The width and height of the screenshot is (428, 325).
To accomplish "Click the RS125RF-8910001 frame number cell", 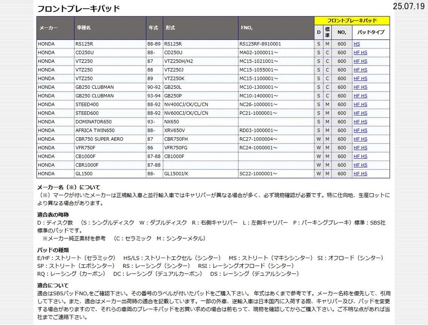I will pos(260,44).
